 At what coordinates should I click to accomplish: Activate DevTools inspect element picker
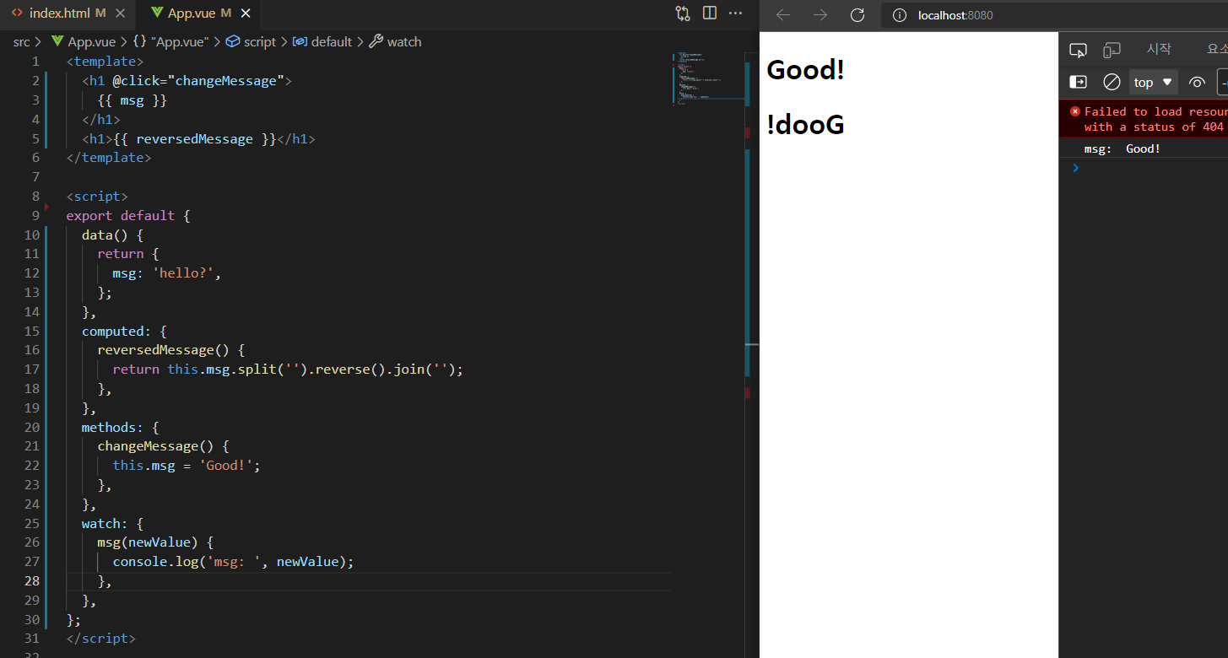(x=1078, y=50)
